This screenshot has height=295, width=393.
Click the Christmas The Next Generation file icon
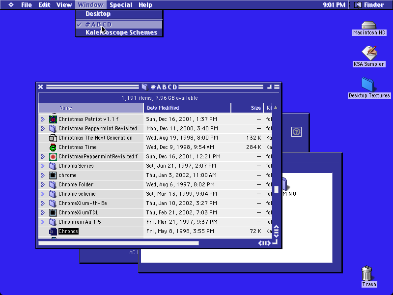click(x=53, y=138)
